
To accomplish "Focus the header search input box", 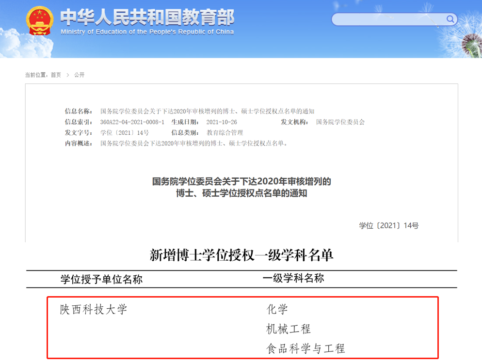I will coord(388,19).
